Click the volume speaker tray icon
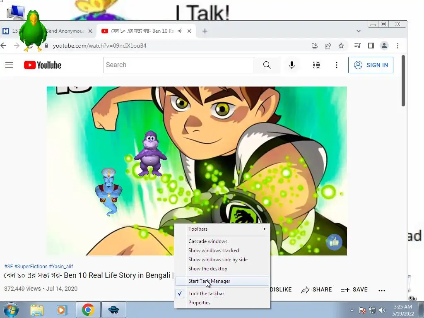 point(382,310)
